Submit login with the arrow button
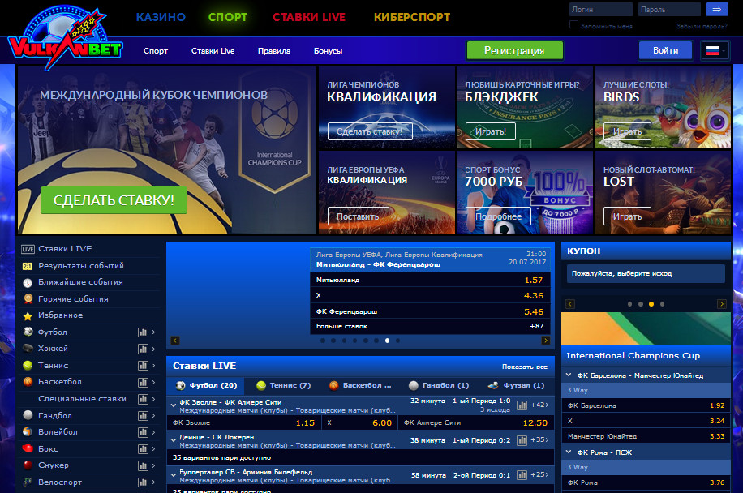Viewport: 743px width, 493px height. (717, 9)
